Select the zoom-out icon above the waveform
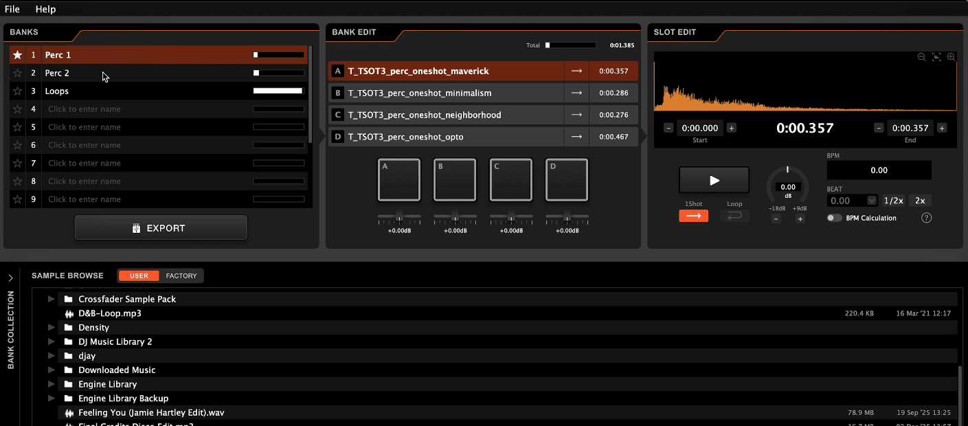This screenshot has width=968, height=426. 921,57
